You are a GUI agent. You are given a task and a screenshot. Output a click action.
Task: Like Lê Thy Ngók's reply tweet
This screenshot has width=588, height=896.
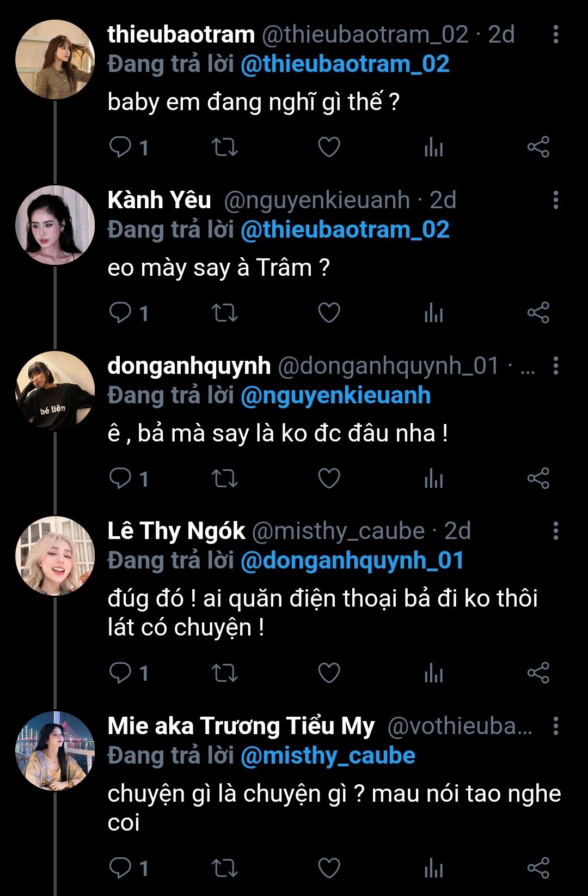[x=329, y=673]
